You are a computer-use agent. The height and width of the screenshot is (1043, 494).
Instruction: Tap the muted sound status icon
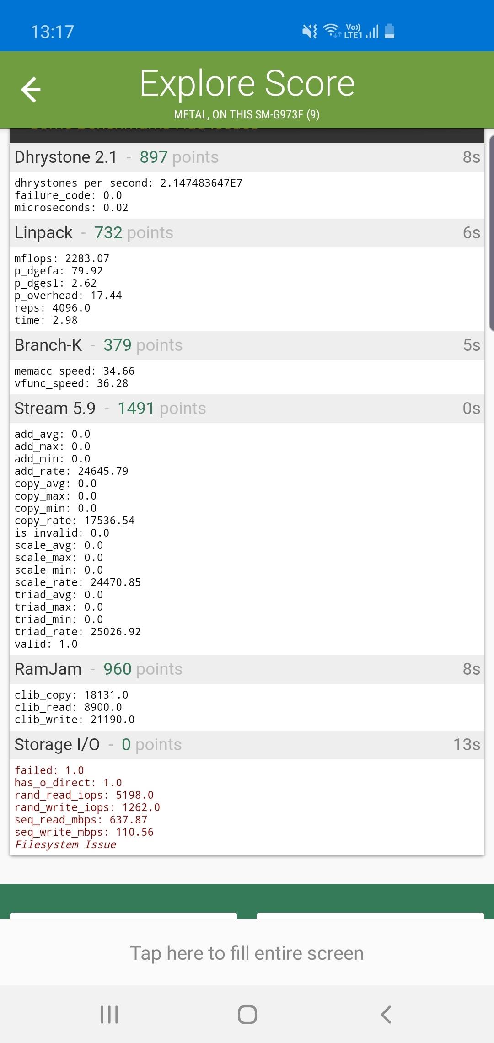310,32
